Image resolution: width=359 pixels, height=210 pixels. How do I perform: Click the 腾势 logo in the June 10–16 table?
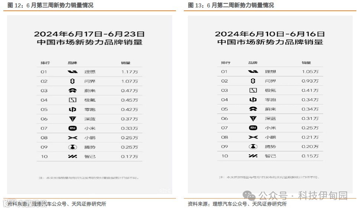(253, 147)
